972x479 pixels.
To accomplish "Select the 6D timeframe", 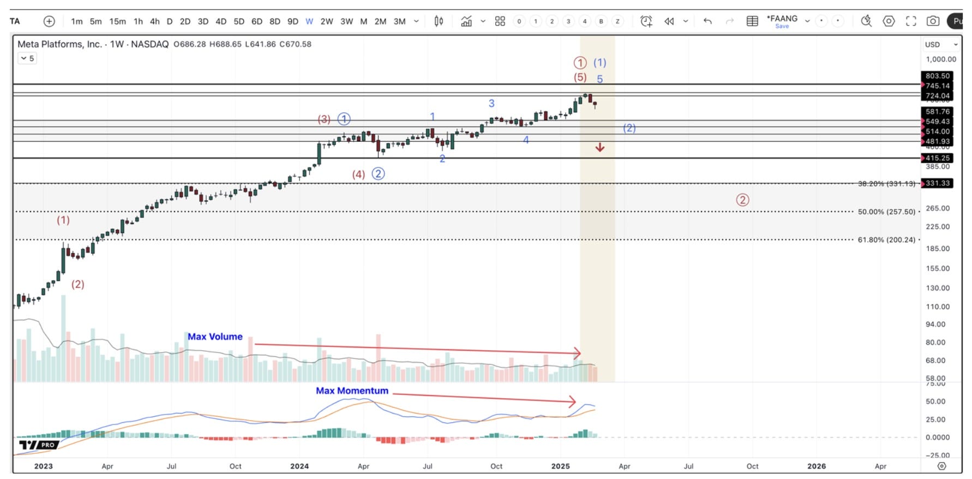I will click(x=257, y=21).
